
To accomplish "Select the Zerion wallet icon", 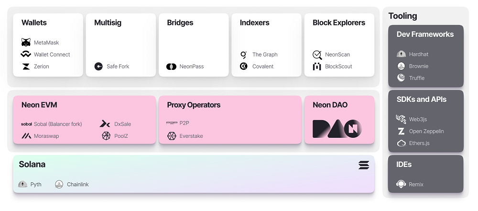I will (26, 66).
